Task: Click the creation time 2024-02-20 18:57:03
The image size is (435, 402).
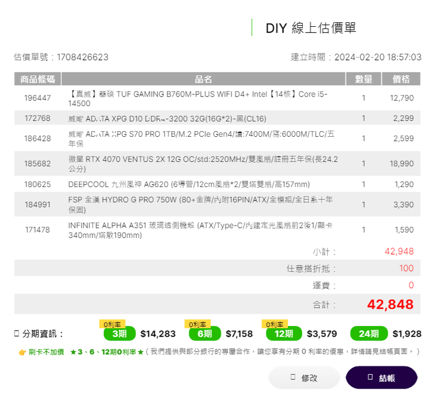Action: pyautogui.click(x=378, y=58)
